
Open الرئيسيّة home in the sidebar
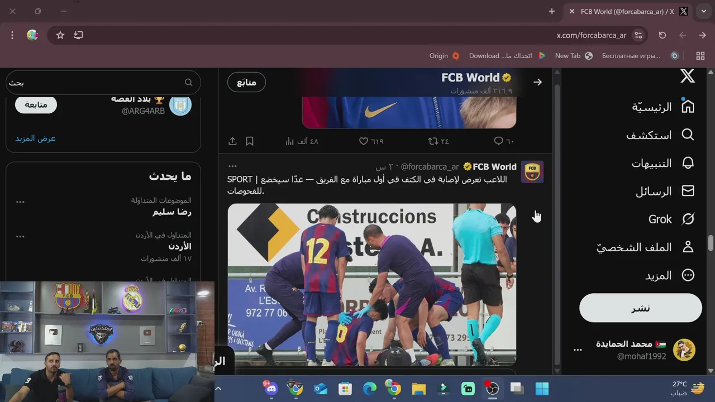coord(663,107)
